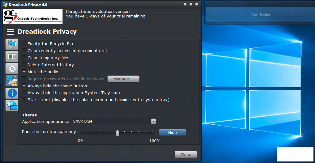Image resolution: width=315 pixels, height=163 pixels.
Task: Tick the Clear temporary files checkbox
Action: (x=24, y=58)
